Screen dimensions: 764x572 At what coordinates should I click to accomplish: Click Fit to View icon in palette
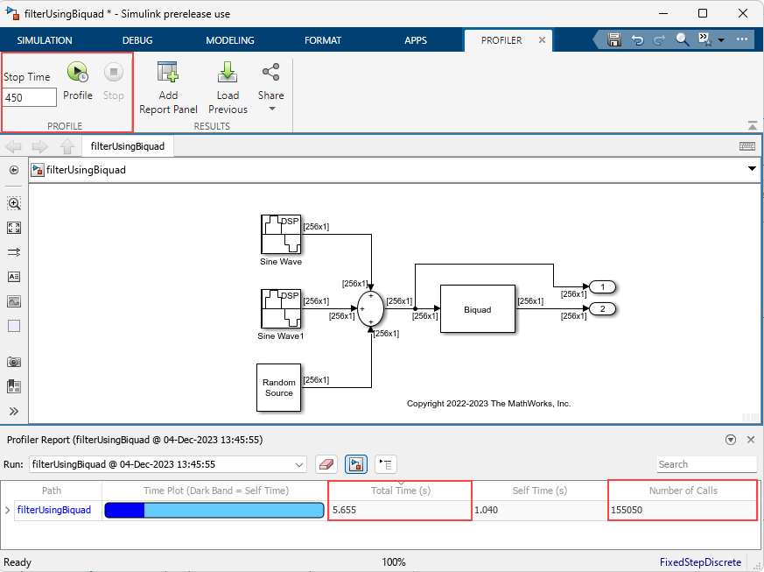(14, 228)
